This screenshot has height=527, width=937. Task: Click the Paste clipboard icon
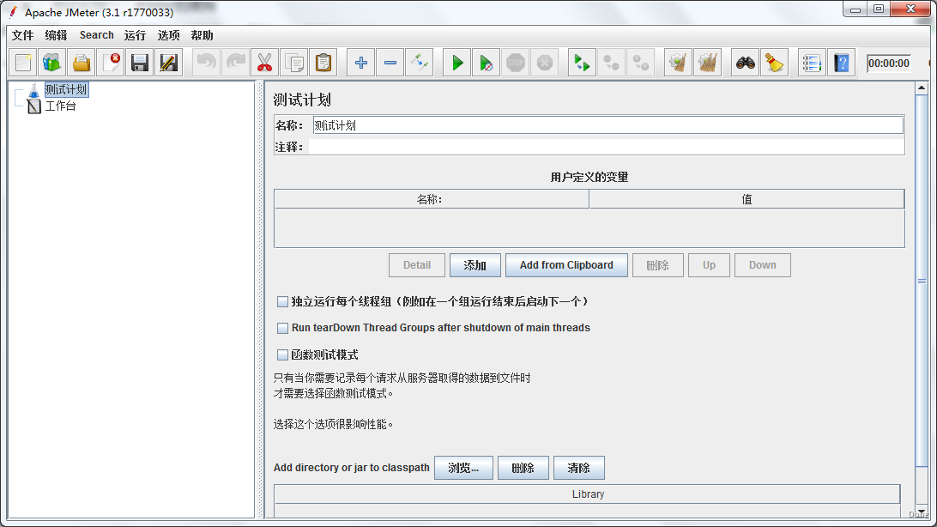point(323,63)
